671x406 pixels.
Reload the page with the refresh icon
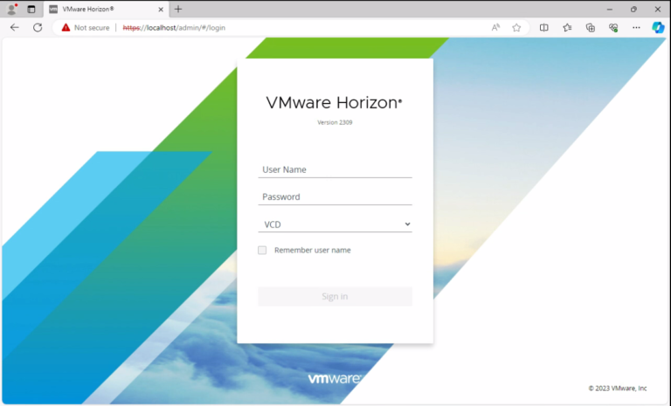tap(38, 27)
